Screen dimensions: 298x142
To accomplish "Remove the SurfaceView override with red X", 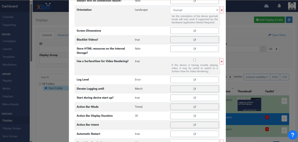I will pos(222,61).
